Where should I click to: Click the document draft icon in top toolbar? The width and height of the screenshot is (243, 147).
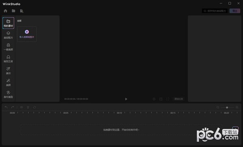21,11
